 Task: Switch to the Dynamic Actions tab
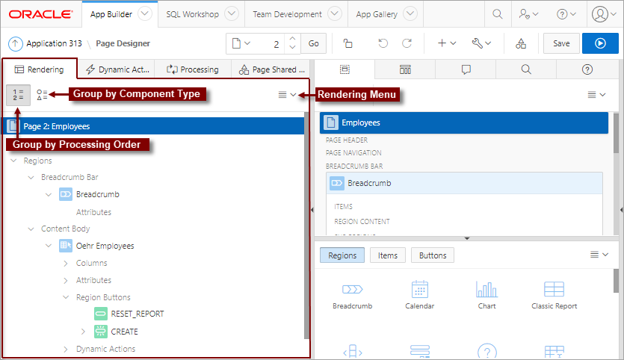pos(117,69)
